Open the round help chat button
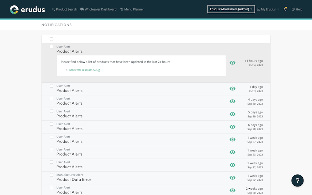Screen dimensions: 312x195 (297, 180)
